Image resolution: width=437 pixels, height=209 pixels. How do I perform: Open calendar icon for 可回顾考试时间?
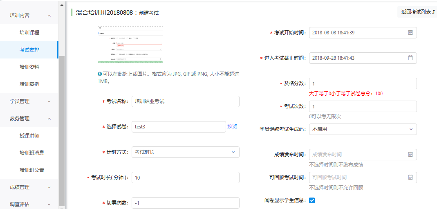click(x=410, y=178)
